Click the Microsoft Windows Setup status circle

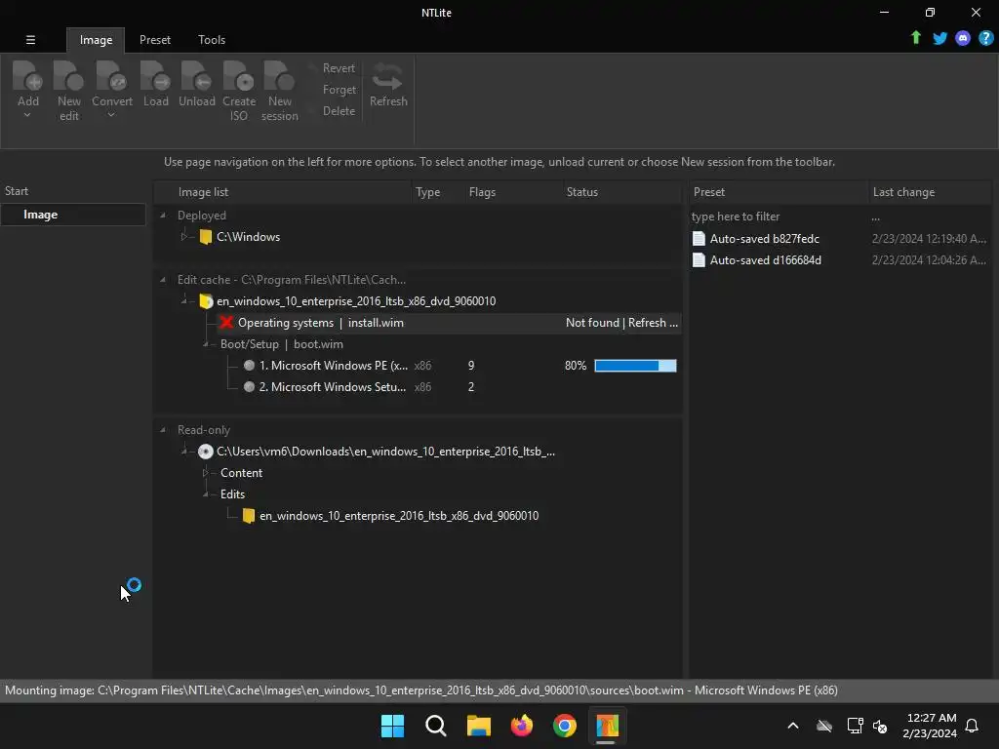249,386
